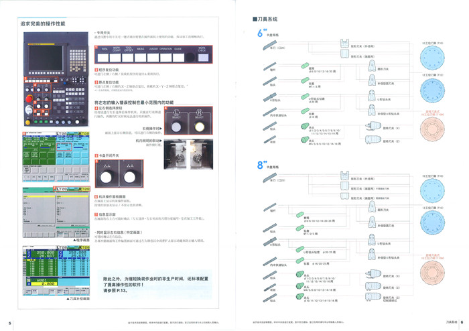Screen dimensions: 469x331
Task: Click the internal coolant drill icon in the 8" section
Action: 270,261
